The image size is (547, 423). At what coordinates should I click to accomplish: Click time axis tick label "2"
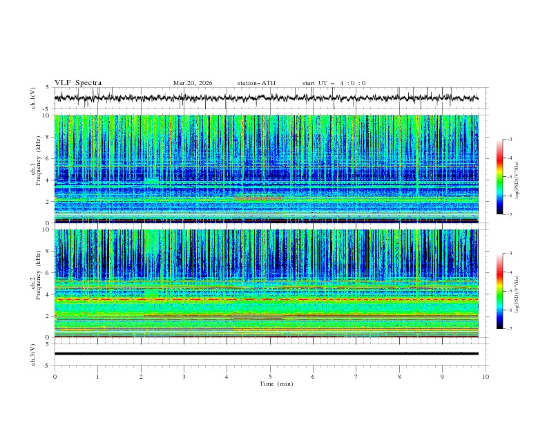point(141,377)
